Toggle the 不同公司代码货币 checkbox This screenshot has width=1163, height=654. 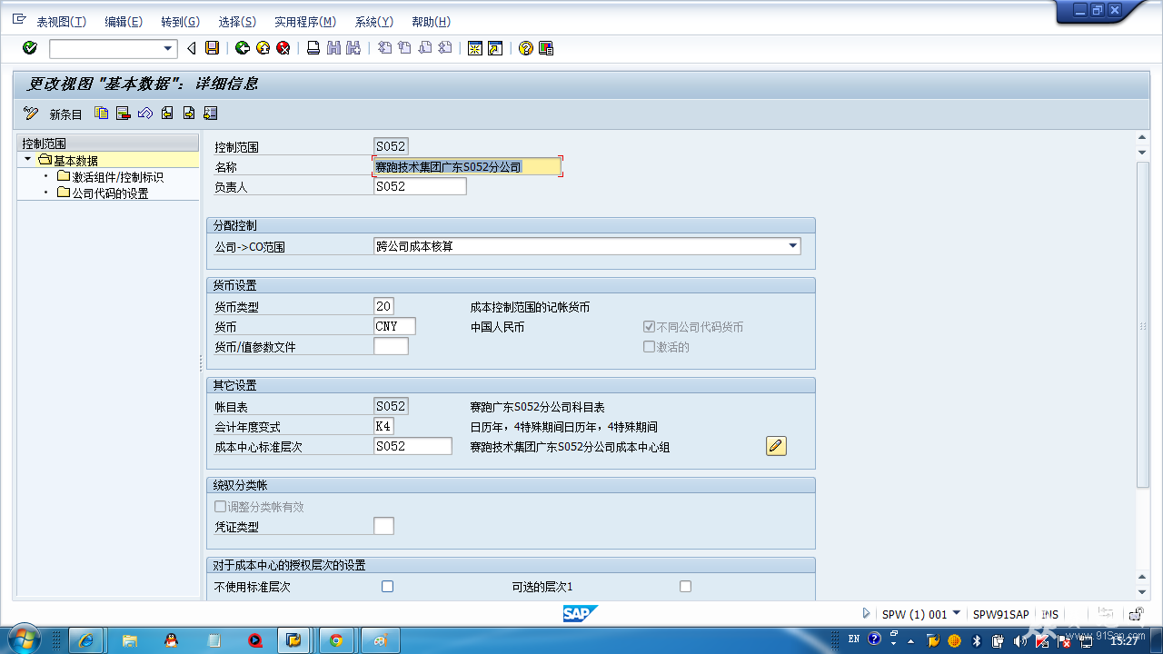click(x=649, y=327)
